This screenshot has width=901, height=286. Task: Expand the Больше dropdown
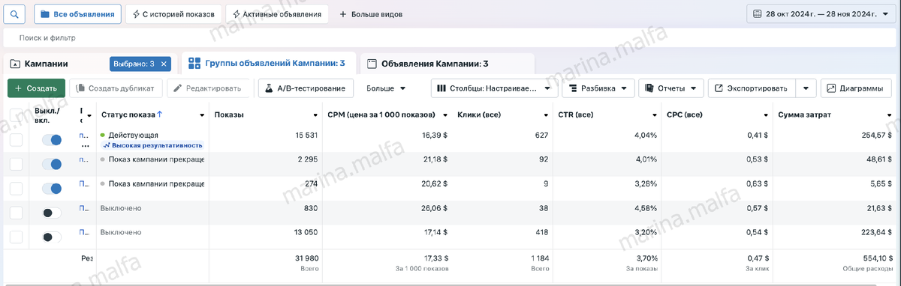click(386, 88)
